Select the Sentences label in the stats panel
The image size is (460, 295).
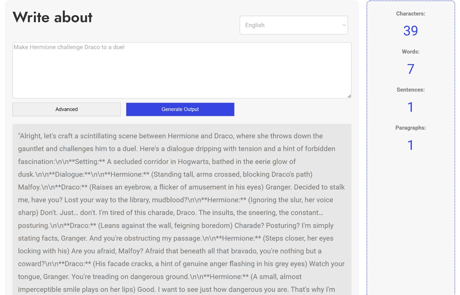coord(410,90)
